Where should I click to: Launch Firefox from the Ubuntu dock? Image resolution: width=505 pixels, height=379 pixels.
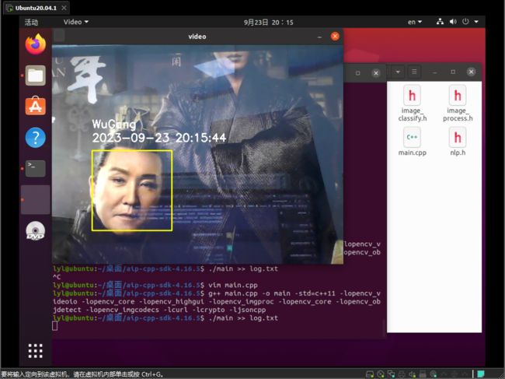click(36, 44)
